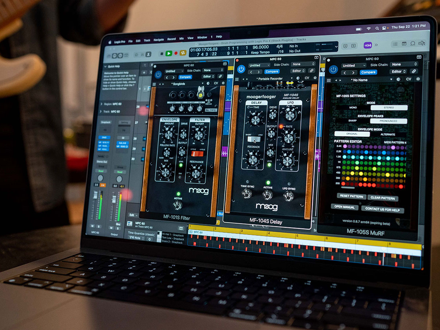Select SHARP envelope peaks option

[x=353, y=121]
